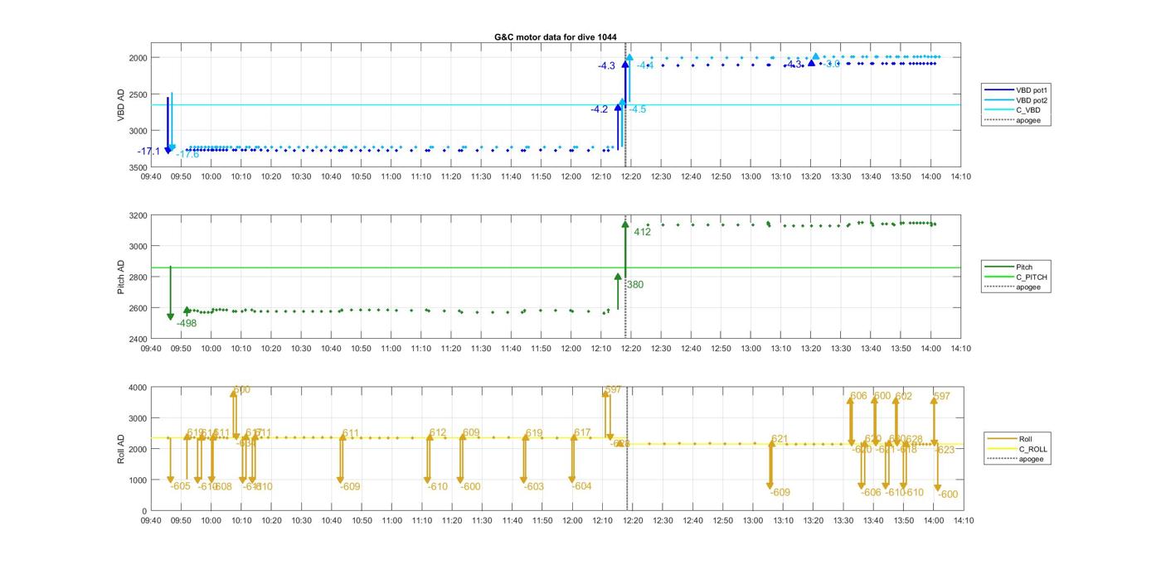Select the 'Roll' legend entry

click(1026, 439)
